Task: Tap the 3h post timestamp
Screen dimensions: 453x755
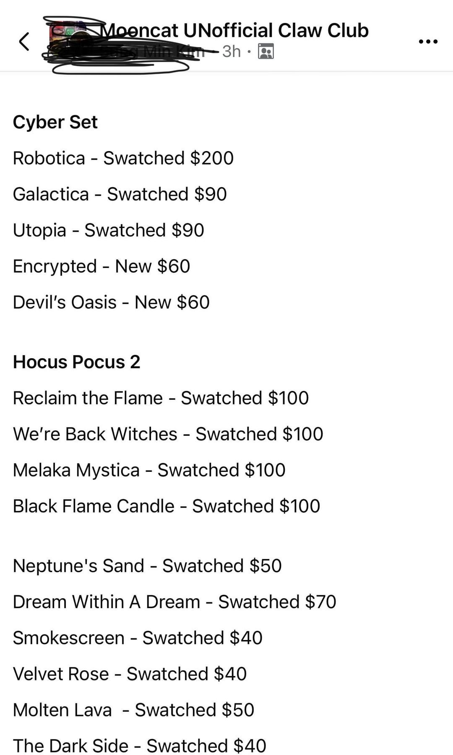Action: (x=232, y=51)
